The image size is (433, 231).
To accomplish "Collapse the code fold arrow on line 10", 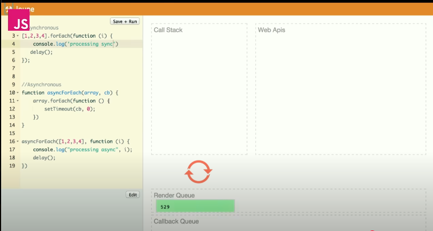I will [18, 93].
